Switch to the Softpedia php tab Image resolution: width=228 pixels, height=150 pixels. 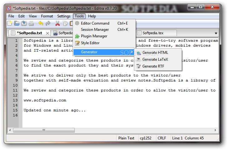(x=62, y=33)
